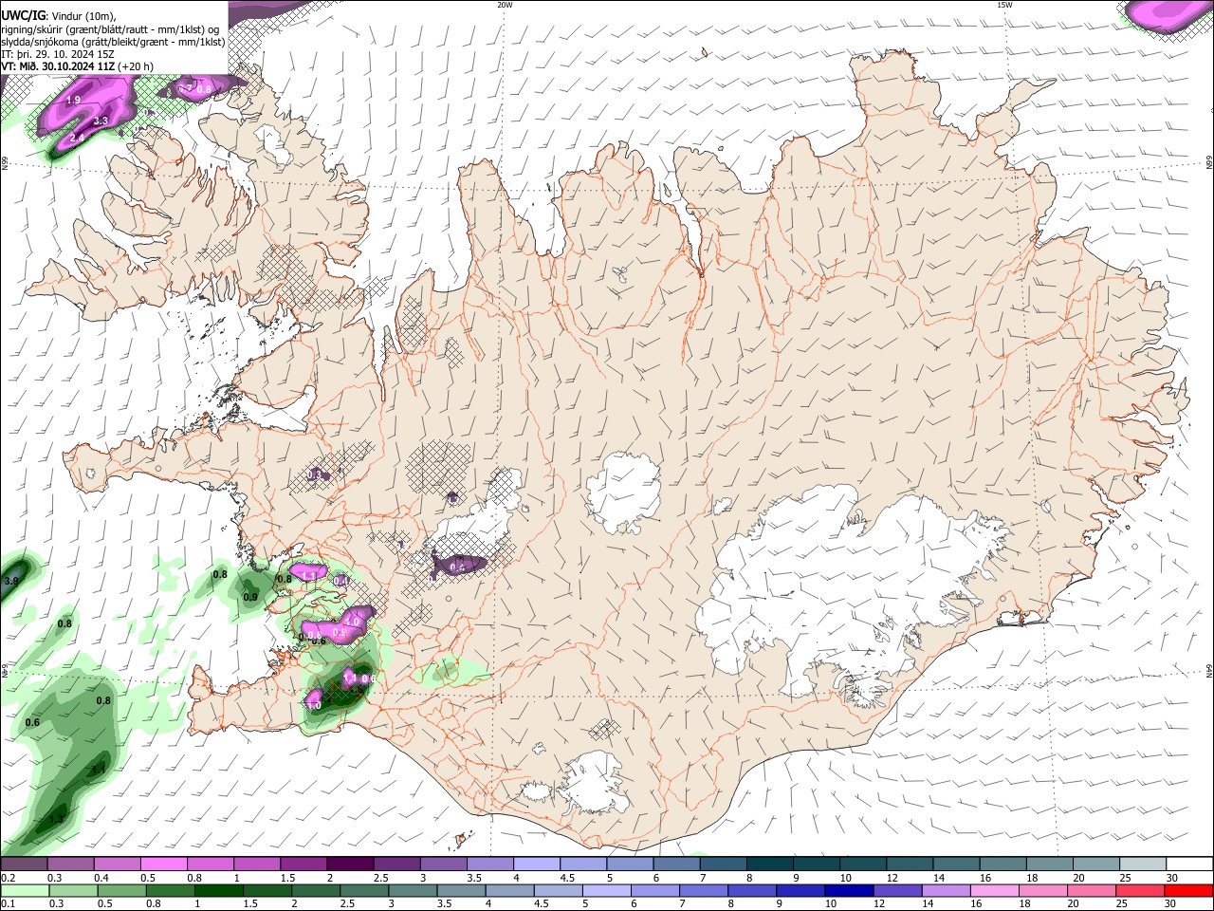Select the light pink 16–18 rain legend swatch
The height and width of the screenshot is (911, 1214).
tap(995, 890)
